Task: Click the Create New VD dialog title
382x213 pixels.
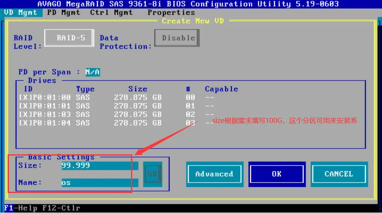Action: [x=193, y=21]
